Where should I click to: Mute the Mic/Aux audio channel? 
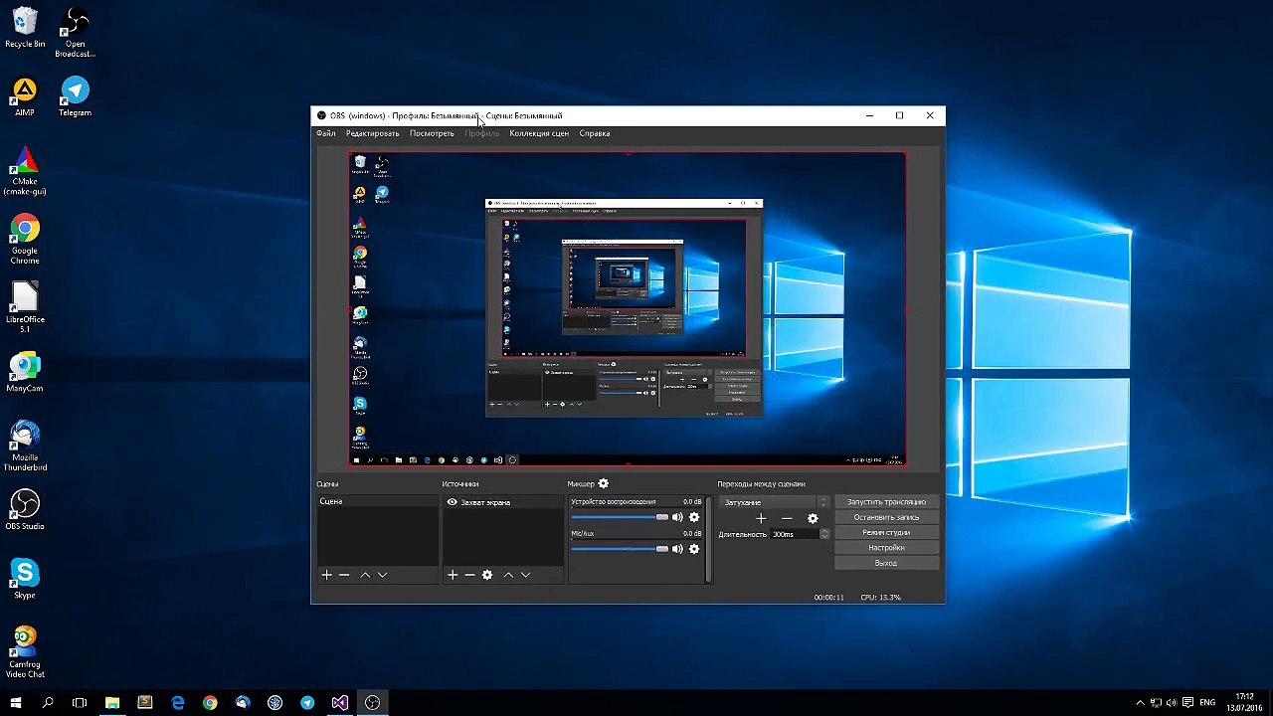pyautogui.click(x=677, y=549)
